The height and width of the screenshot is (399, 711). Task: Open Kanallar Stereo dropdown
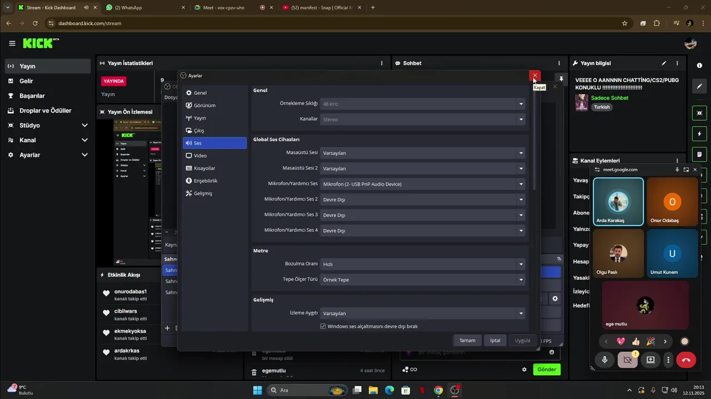[422, 119]
